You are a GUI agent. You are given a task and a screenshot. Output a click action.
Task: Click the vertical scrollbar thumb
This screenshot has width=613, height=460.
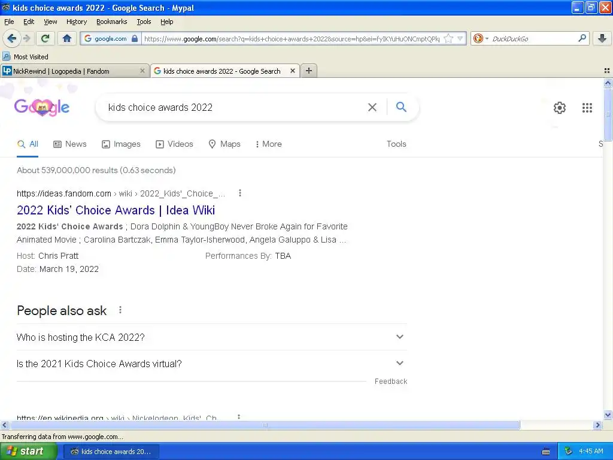pos(608,114)
